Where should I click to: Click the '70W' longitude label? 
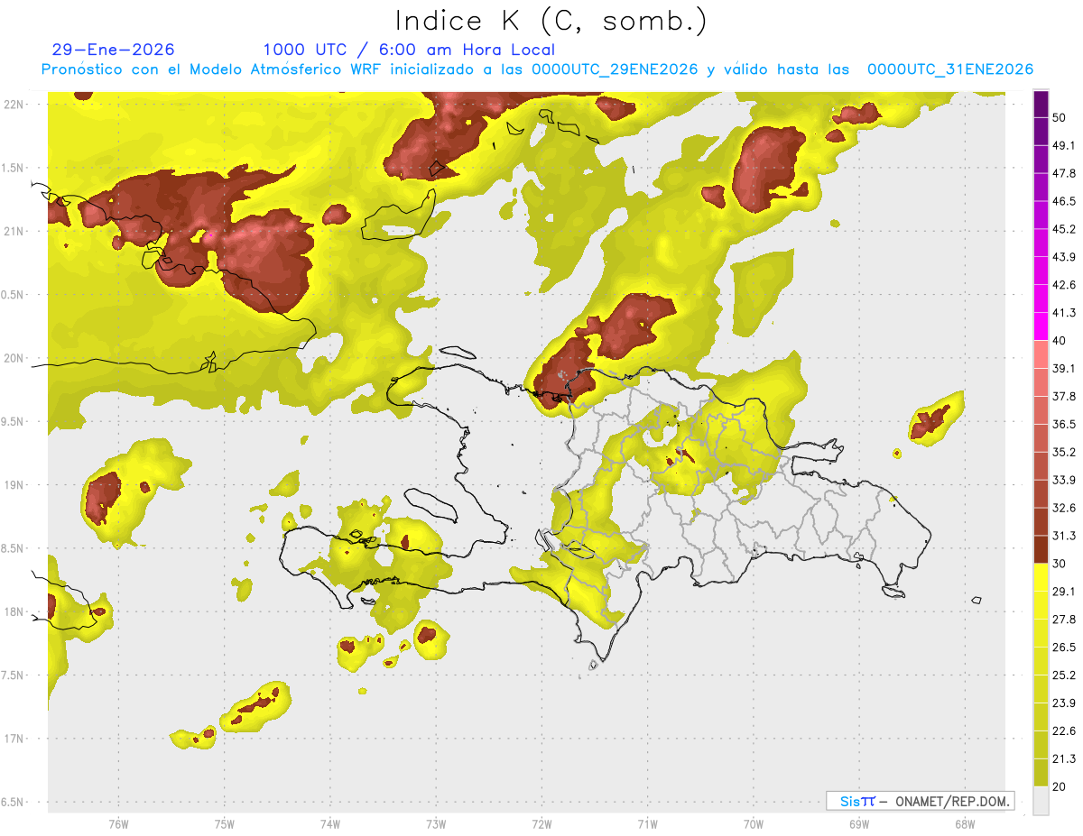coord(753,823)
